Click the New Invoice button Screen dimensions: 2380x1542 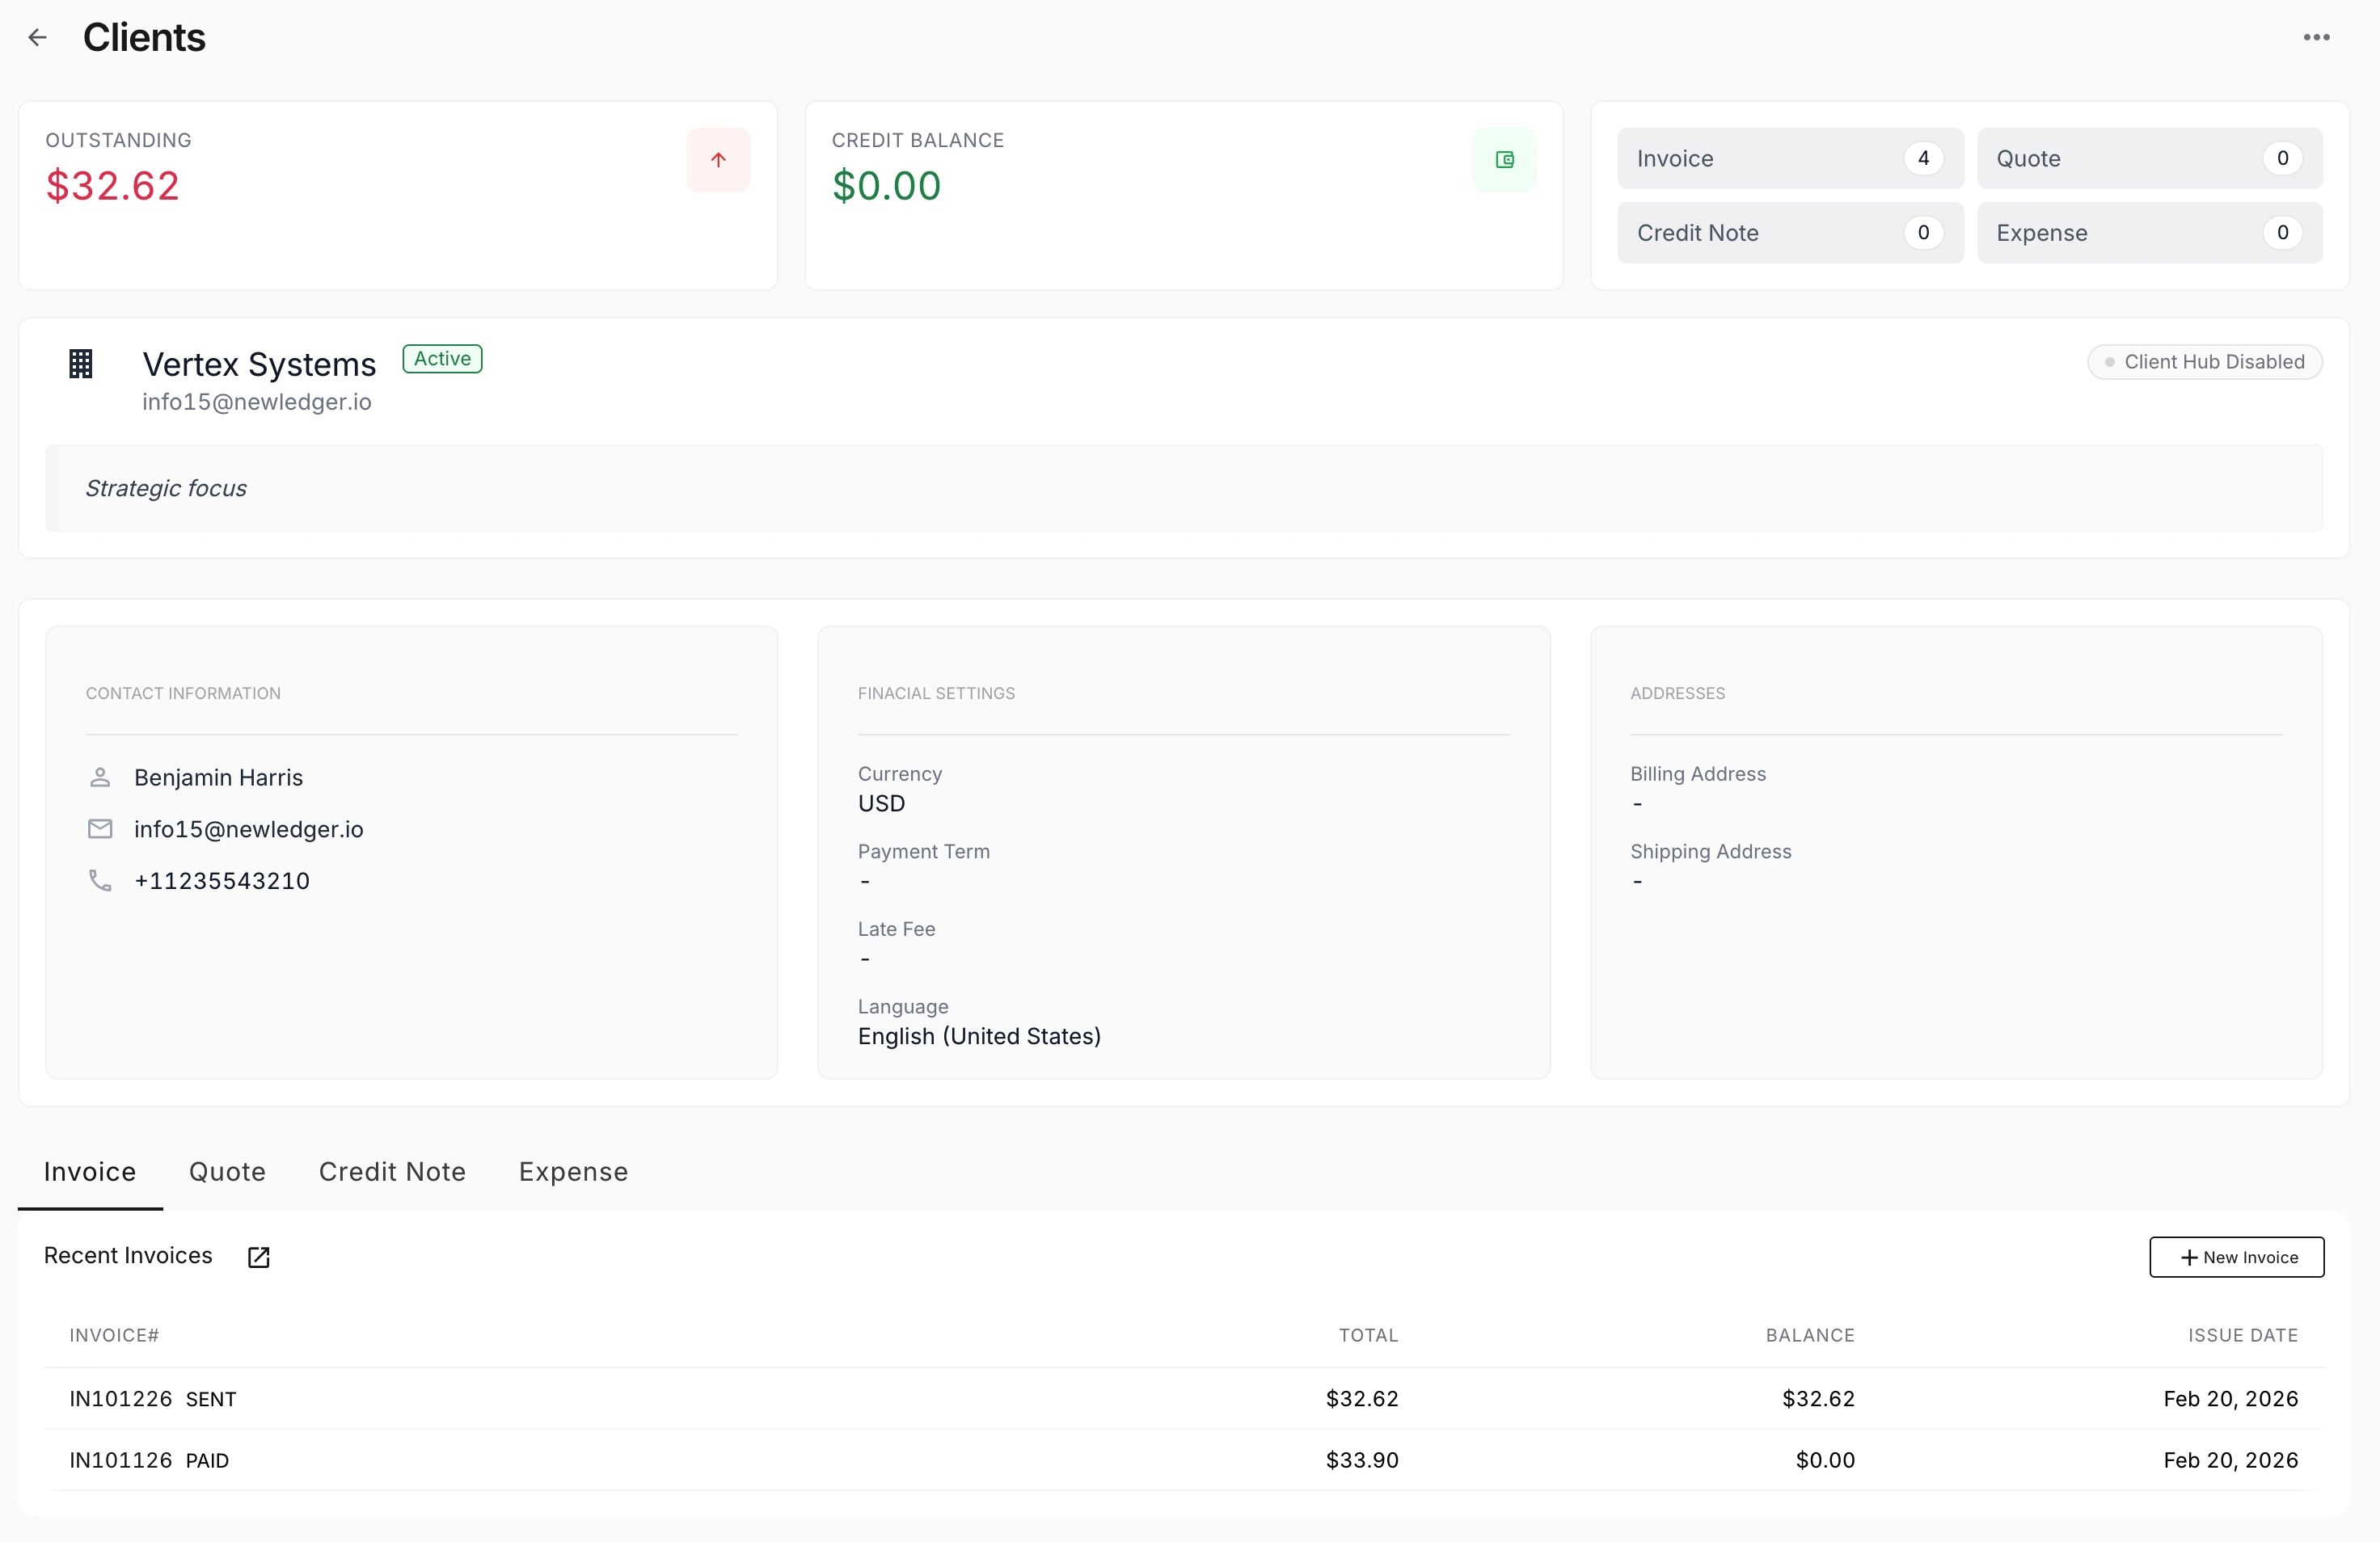pos(2236,1256)
